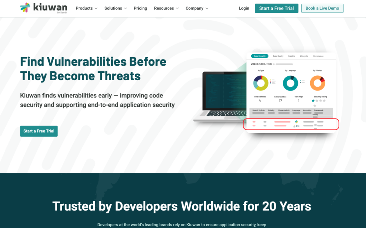Viewport: 366px width, 228px height.
Task: Go to Login
Action: (244, 8)
